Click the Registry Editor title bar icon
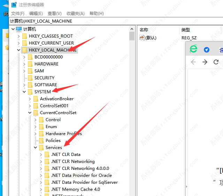This screenshot has width=223, height=196. click(x=13, y=5)
